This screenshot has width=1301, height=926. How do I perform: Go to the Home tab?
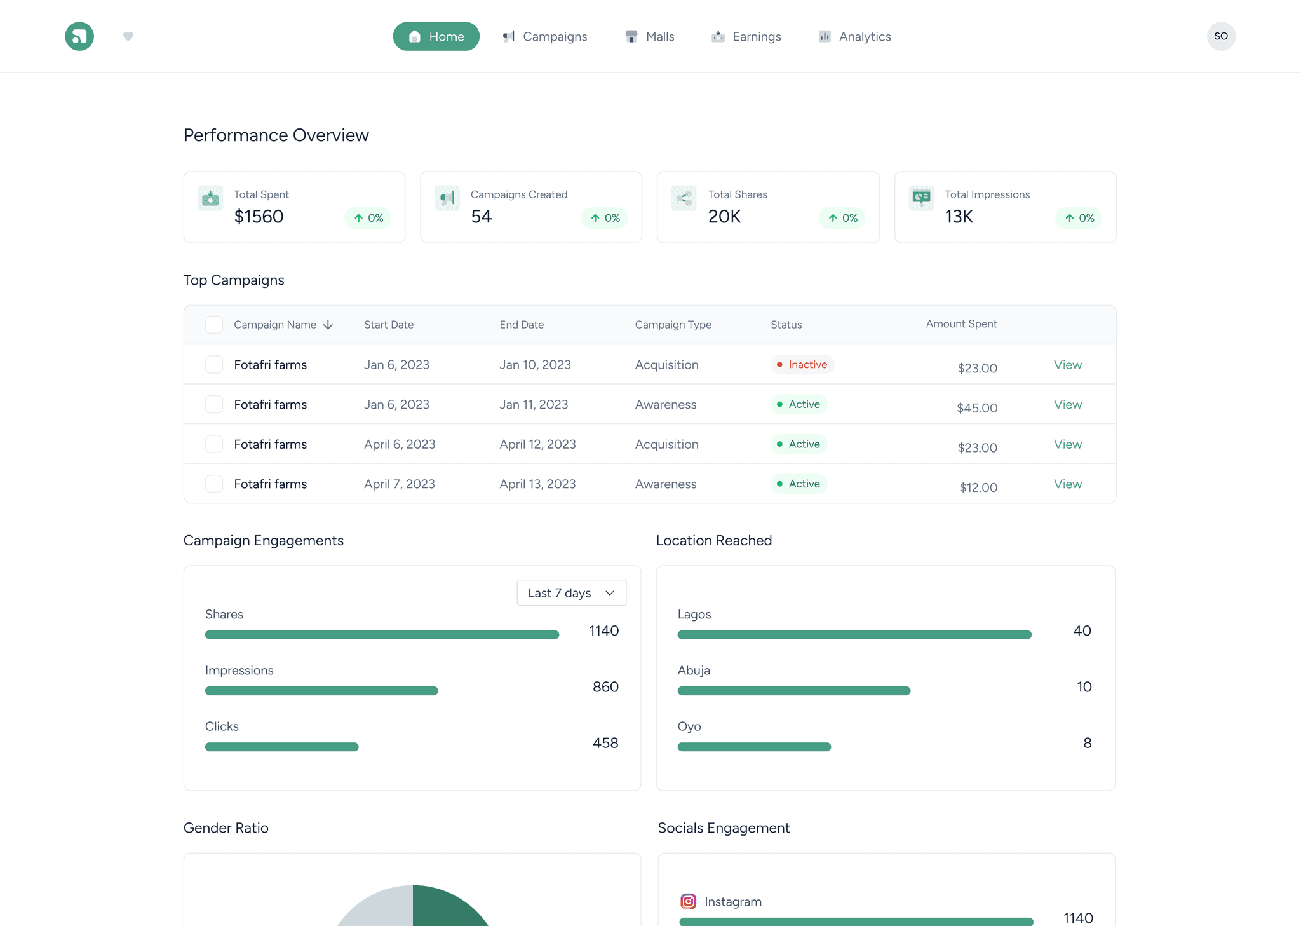pos(436,36)
